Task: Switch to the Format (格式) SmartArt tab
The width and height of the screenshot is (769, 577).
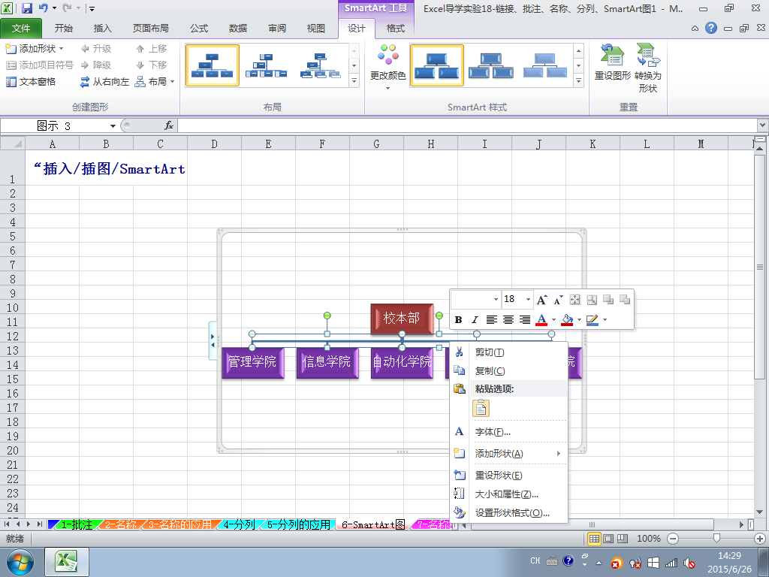Action: (396, 29)
